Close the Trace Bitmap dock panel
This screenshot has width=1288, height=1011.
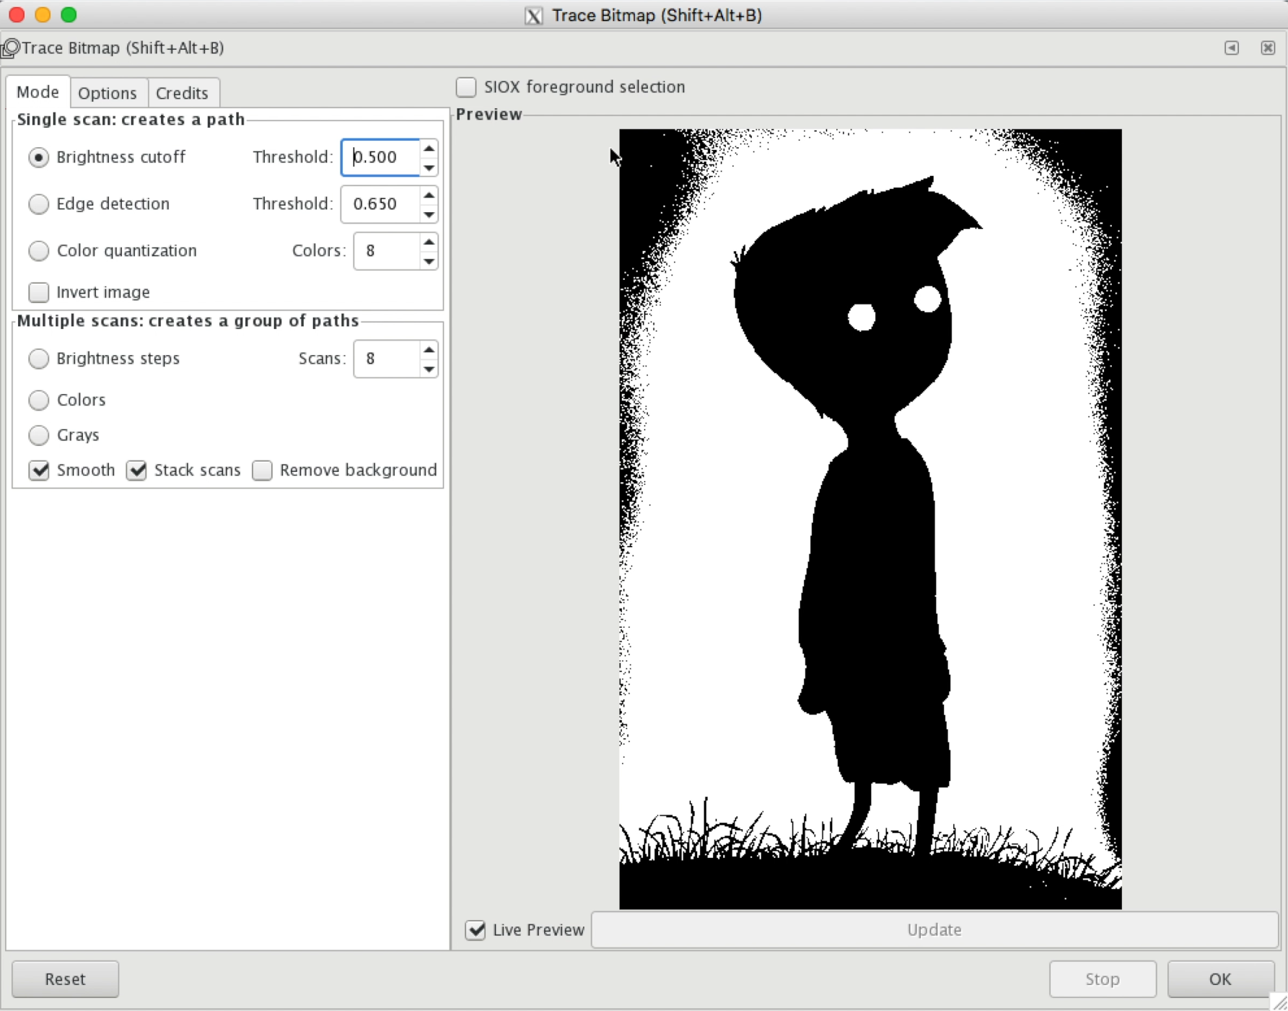point(1268,48)
